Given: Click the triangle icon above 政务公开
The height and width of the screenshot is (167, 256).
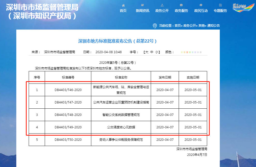Looking at the screenshot, I should click(x=162, y=5).
